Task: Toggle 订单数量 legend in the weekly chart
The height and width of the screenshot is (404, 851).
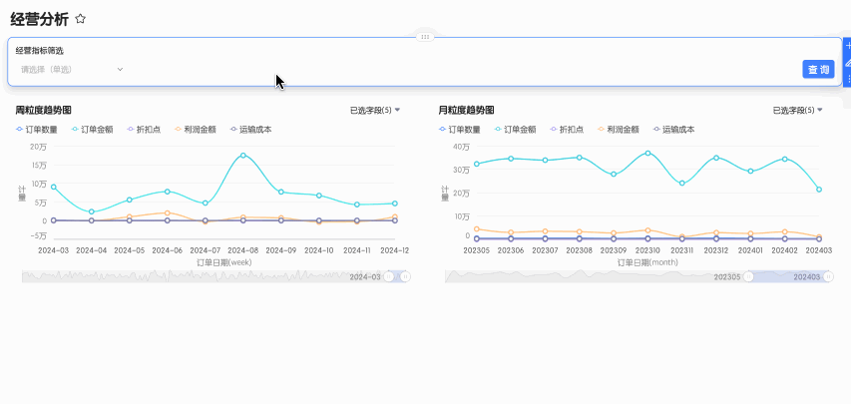Action: click(x=36, y=130)
